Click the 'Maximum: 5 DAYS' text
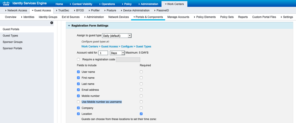This screenshot has height=123, width=296. click(137, 53)
